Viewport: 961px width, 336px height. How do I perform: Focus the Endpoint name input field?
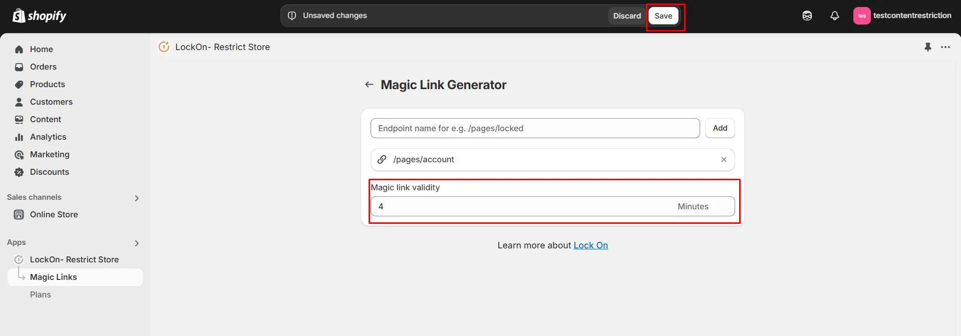coord(535,128)
